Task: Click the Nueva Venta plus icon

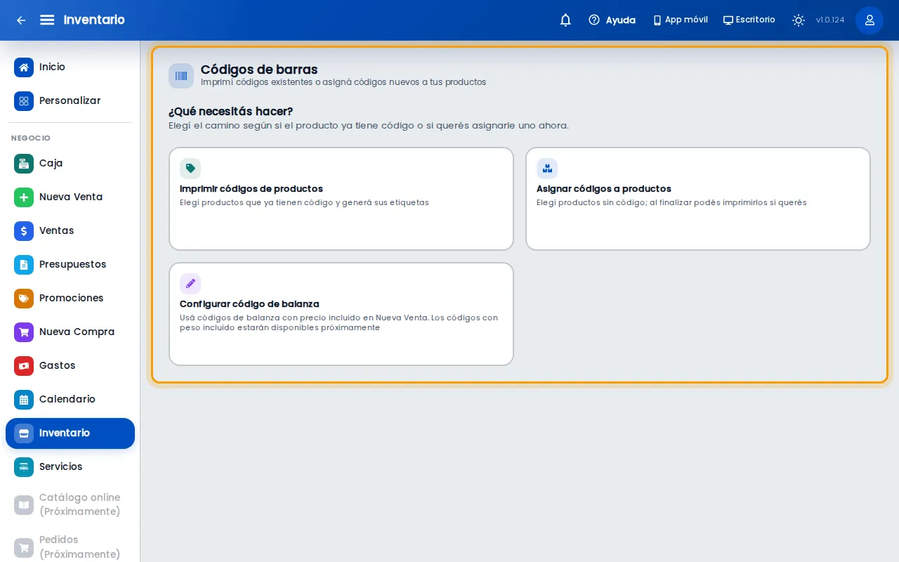Action: pyautogui.click(x=24, y=197)
